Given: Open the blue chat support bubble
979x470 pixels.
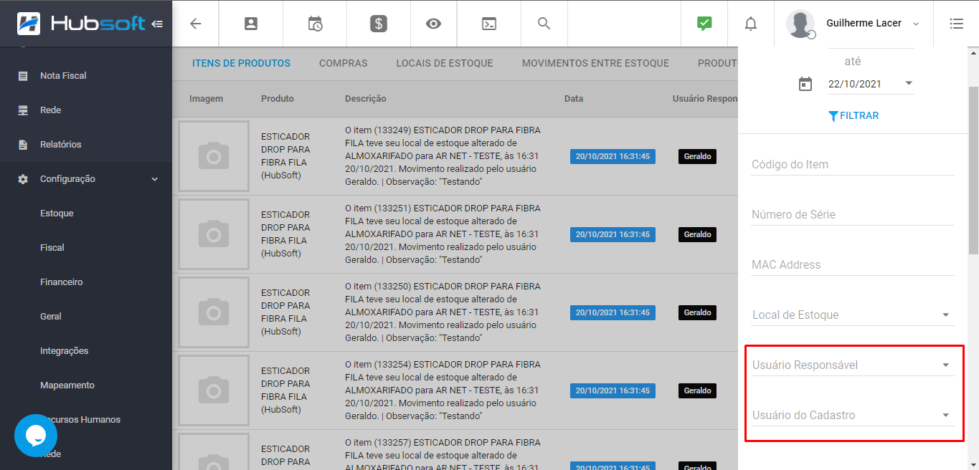Looking at the screenshot, I should [36, 436].
